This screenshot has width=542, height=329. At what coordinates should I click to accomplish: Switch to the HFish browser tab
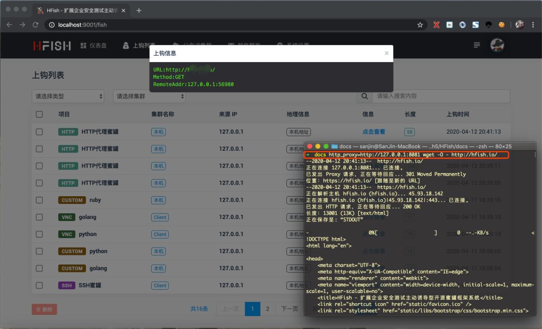(80, 10)
